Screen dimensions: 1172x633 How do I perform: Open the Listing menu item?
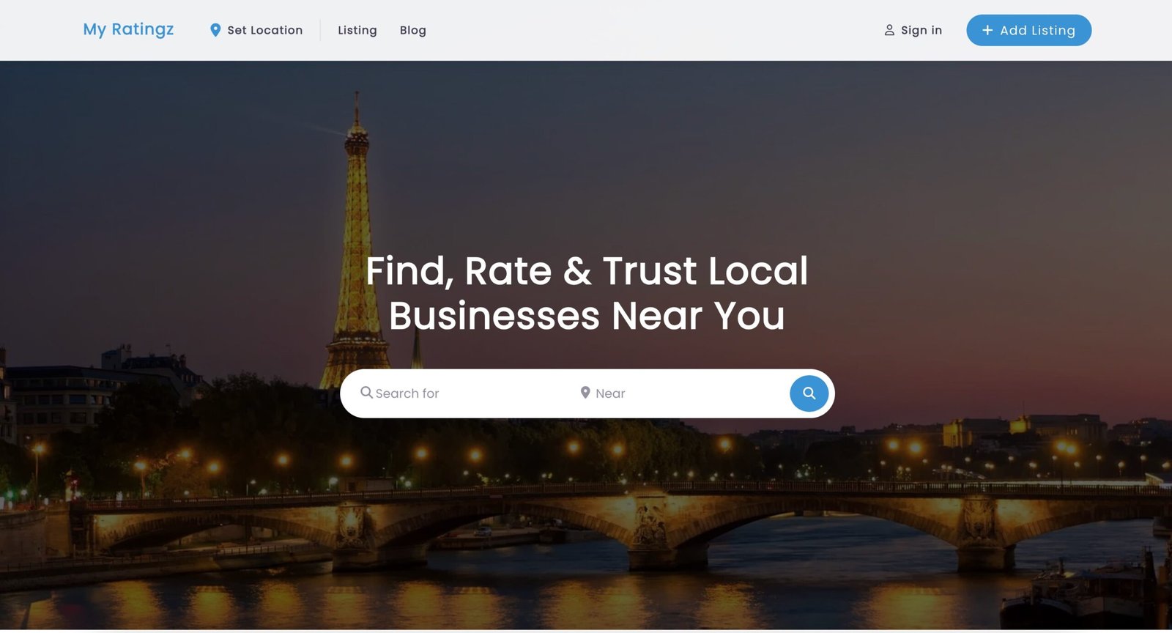[x=357, y=30]
